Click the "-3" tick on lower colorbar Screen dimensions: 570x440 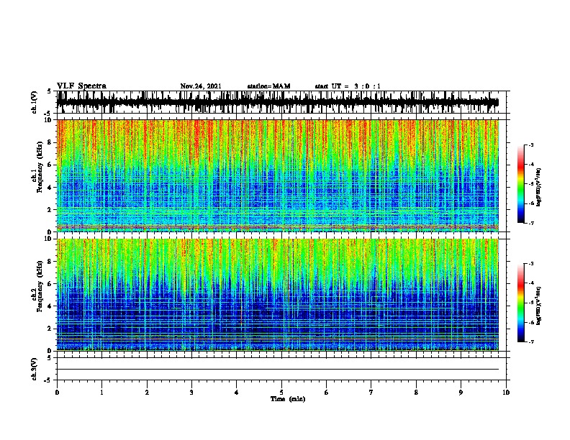531,264
